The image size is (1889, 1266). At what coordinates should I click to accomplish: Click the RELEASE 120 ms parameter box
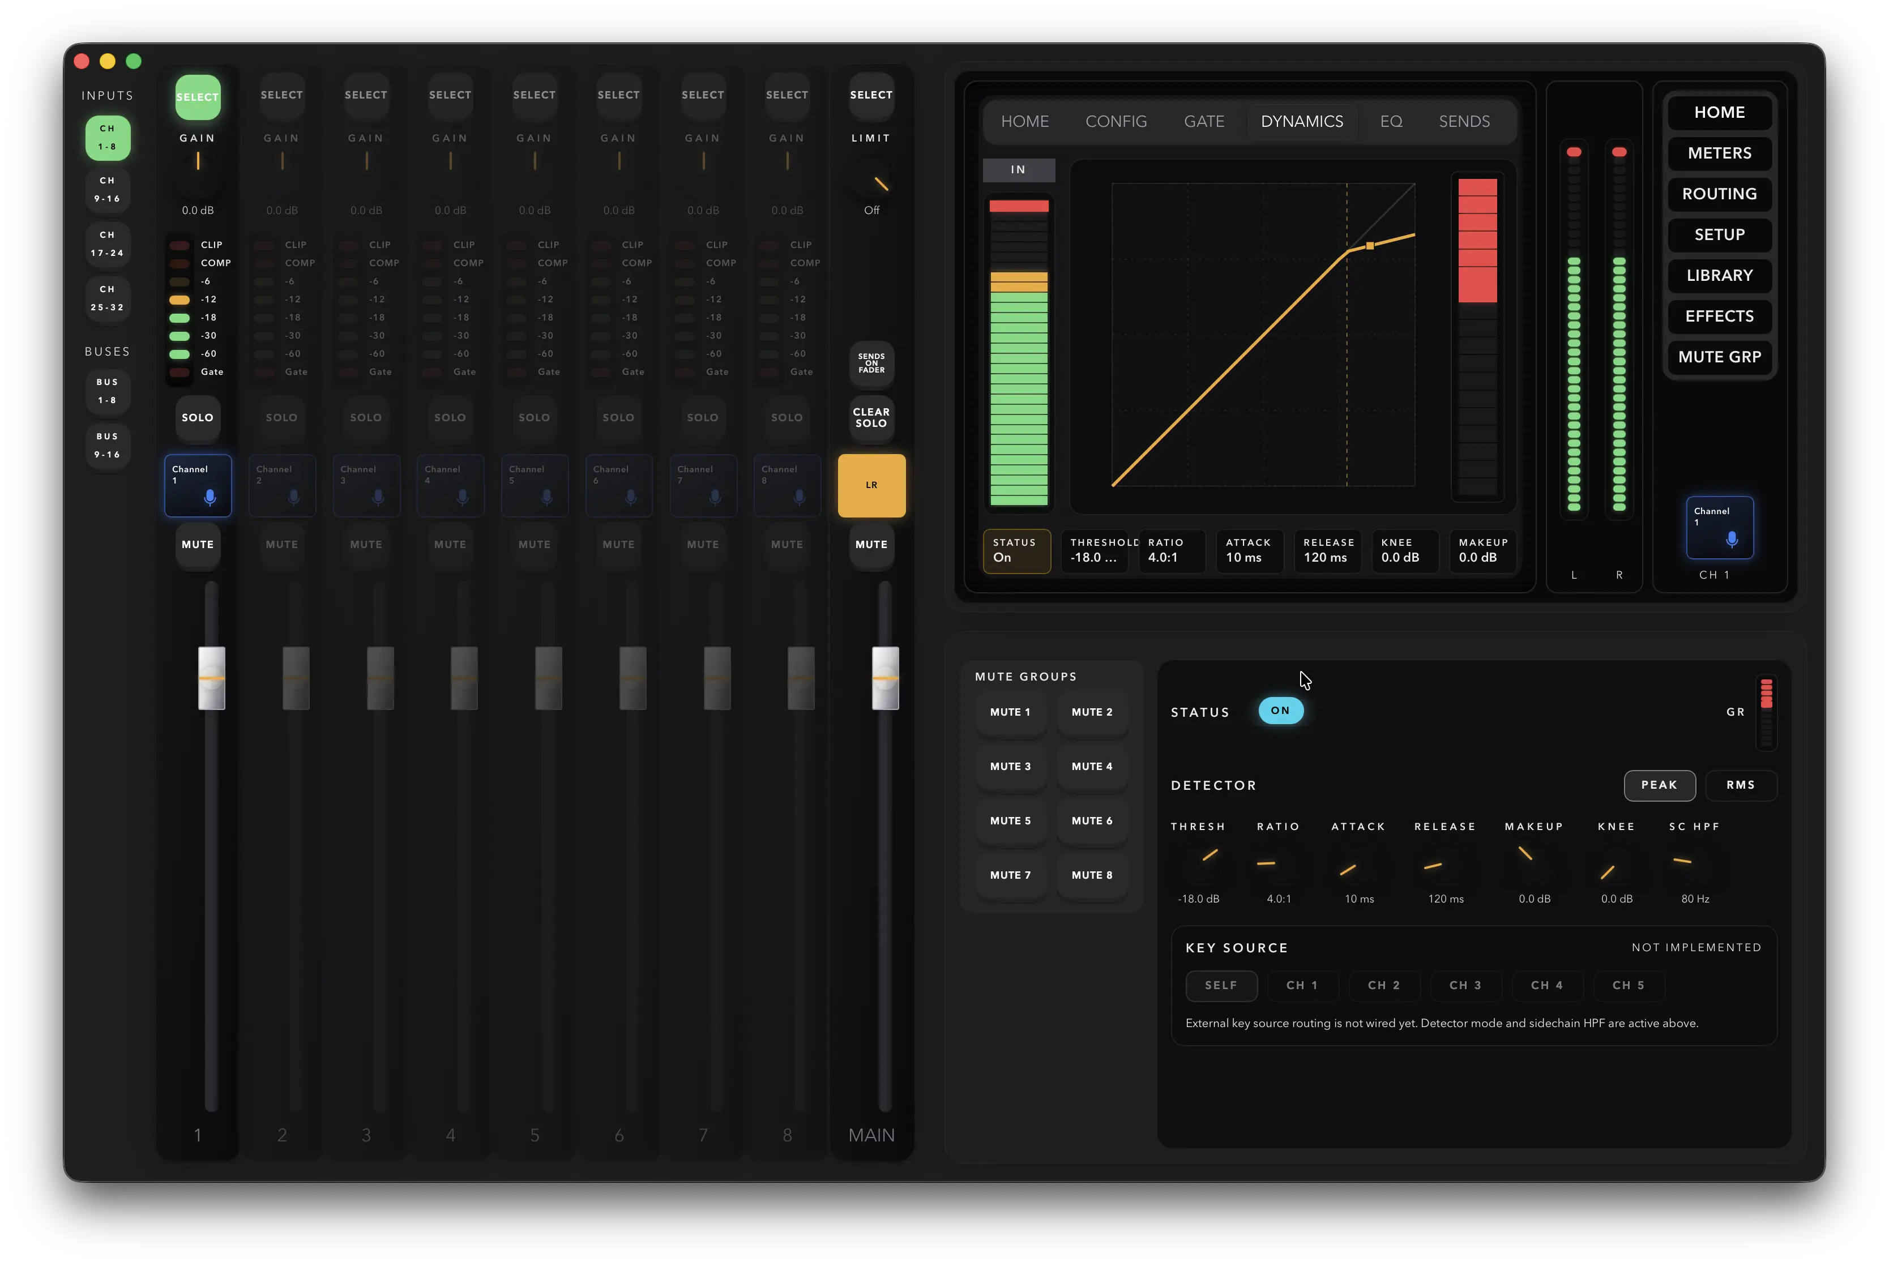point(1327,551)
